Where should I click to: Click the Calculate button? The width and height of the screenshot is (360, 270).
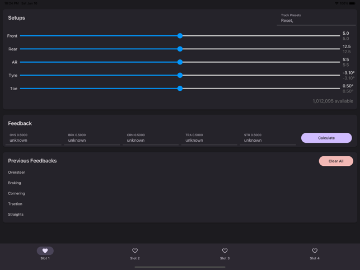point(326,138)
